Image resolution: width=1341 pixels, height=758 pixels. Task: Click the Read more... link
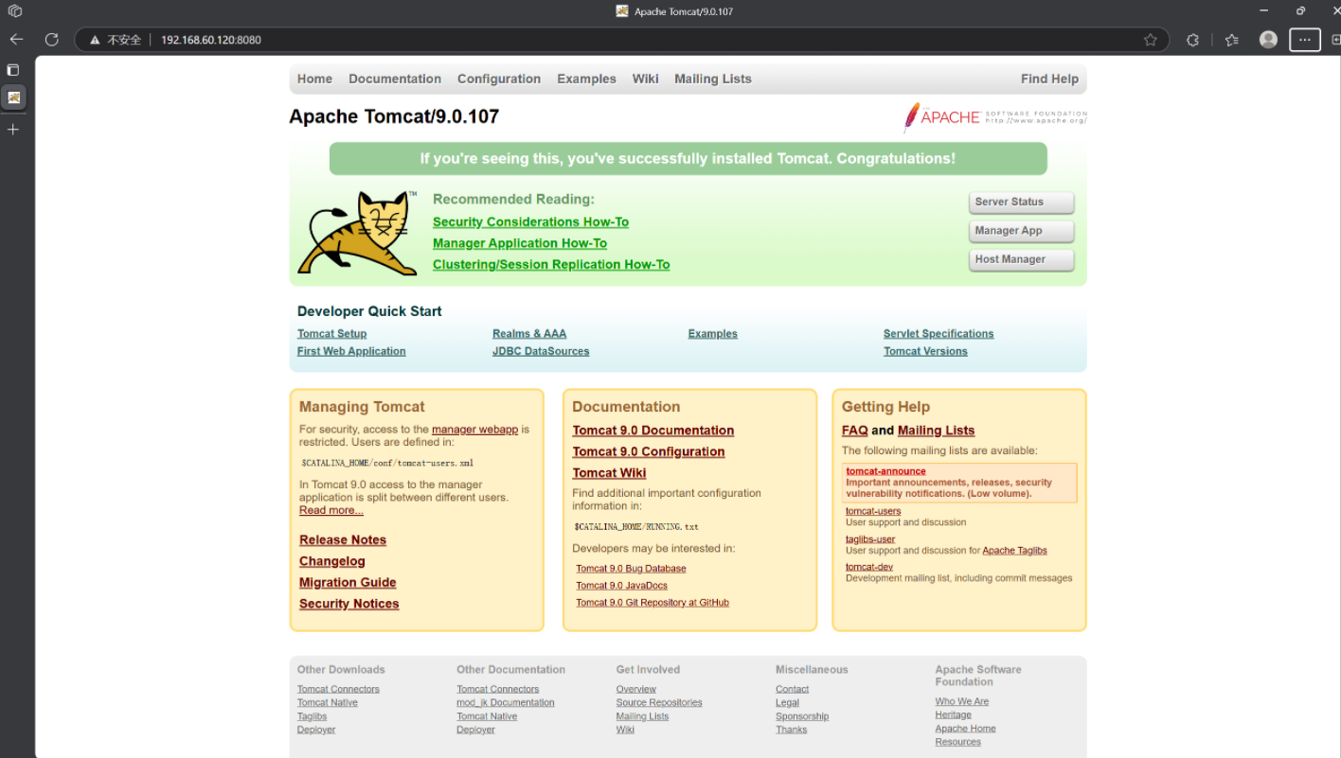click(x=331, y=510)
